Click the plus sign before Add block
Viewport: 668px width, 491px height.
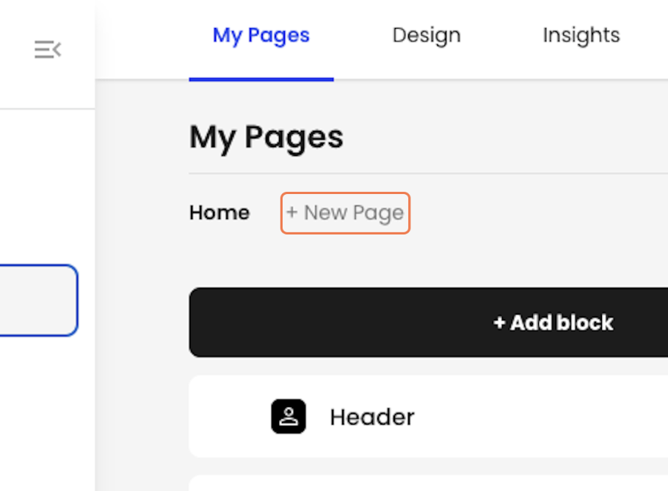pos(499,323)
